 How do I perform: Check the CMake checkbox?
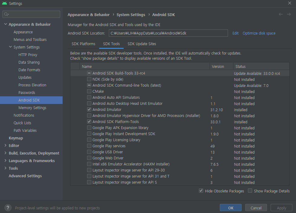tap(89, 91)
